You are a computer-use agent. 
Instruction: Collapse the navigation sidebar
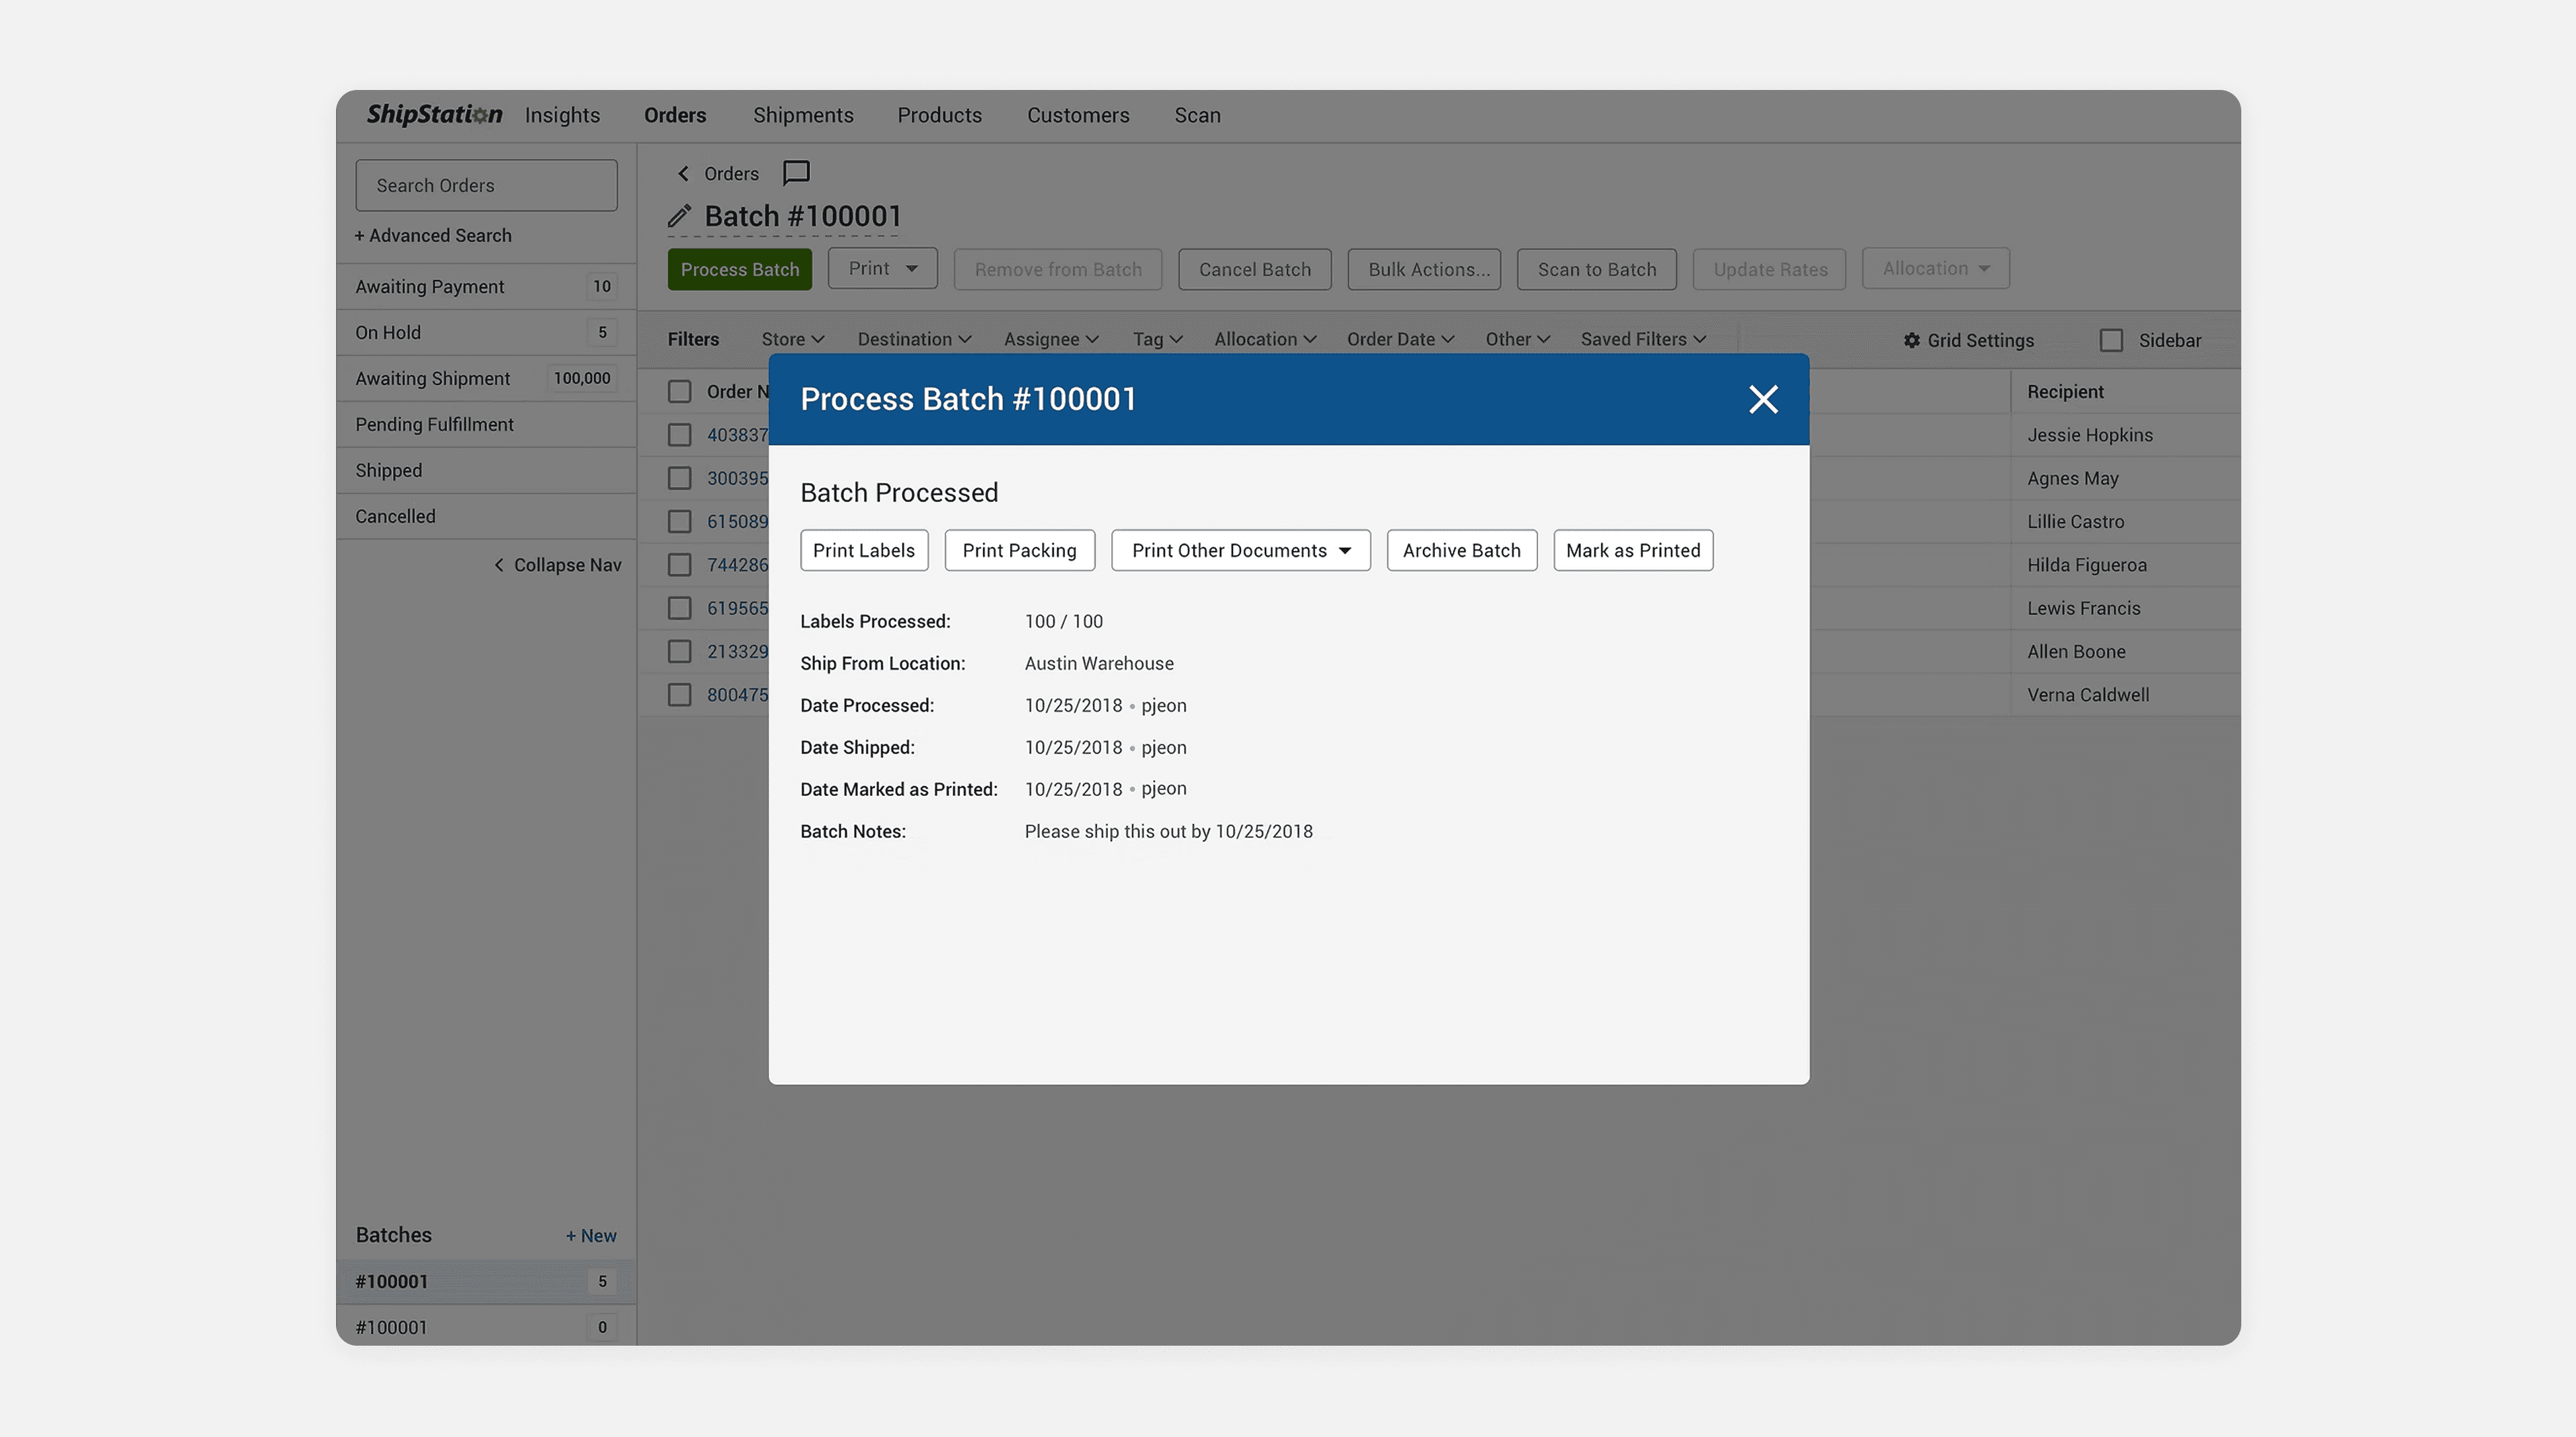point(557,565)
